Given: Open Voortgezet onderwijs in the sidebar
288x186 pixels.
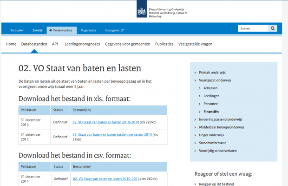Looking at the screenshot, I should point(215,80).
